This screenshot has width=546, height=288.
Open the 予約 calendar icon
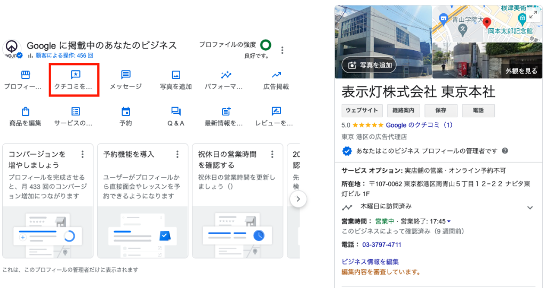tap(125, 111)
